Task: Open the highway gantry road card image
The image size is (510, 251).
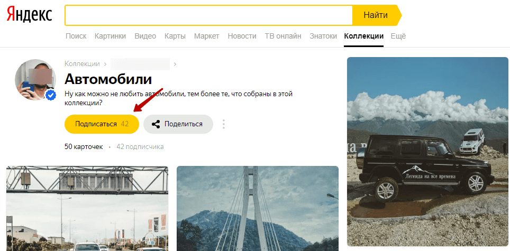Action: (87, 209)
